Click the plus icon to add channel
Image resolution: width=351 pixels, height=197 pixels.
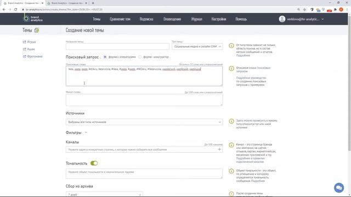[219, 149]
